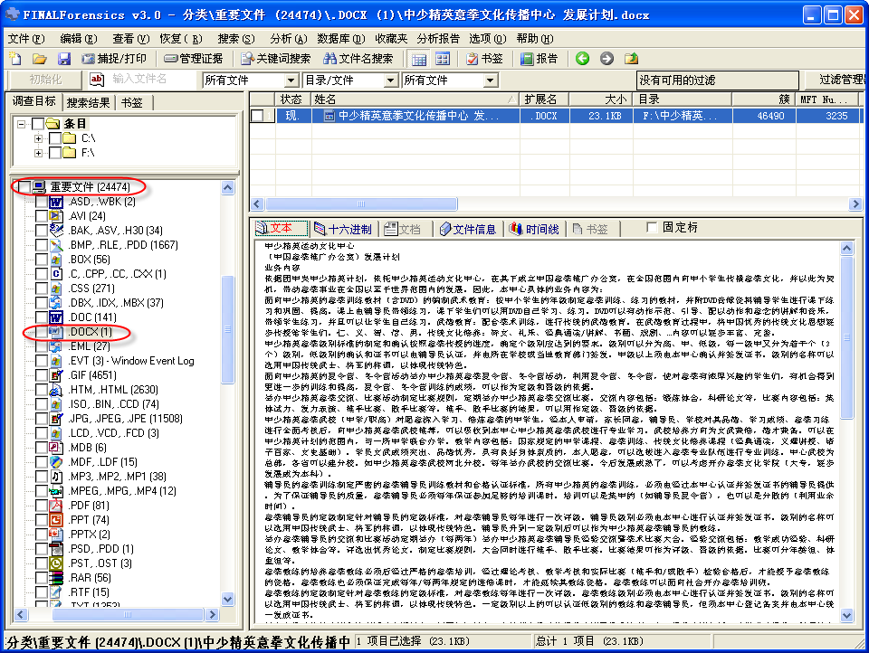Image resolution: width=869 pixels, height=653 pixels.
Task: Switch to the 文件信息 tab
Action: (468, 229)
